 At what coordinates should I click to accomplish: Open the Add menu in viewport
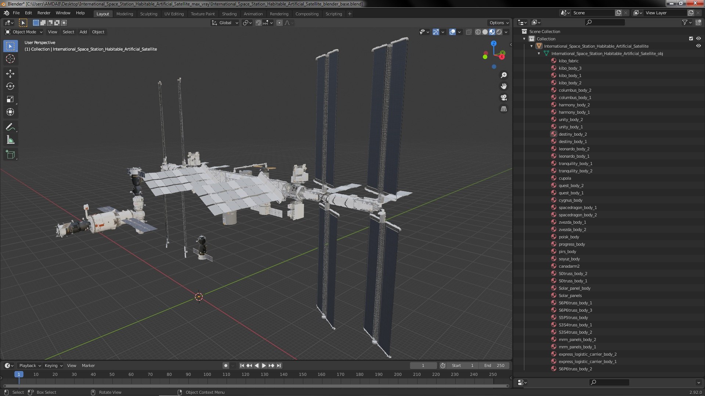(x=83, y=32)
